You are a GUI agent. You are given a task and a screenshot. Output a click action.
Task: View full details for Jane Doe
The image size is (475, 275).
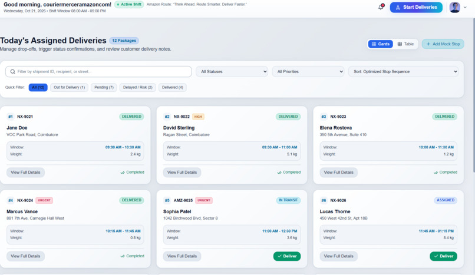tap(25, 173)
